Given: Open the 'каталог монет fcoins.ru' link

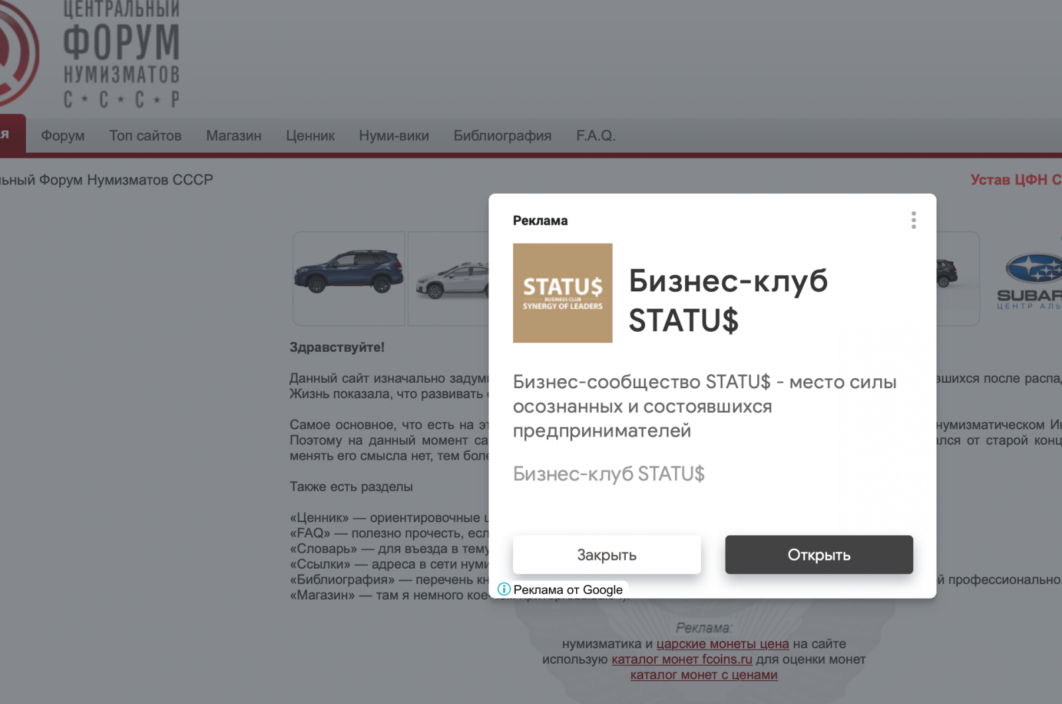Looking at the screenshot, I should tap(682, 659).
